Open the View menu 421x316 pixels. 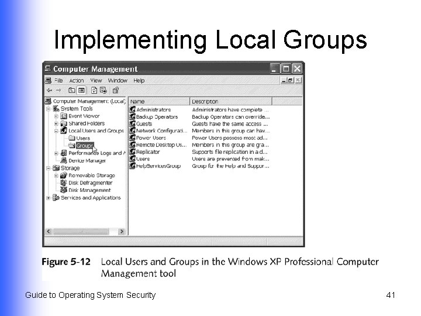(96, 80)
